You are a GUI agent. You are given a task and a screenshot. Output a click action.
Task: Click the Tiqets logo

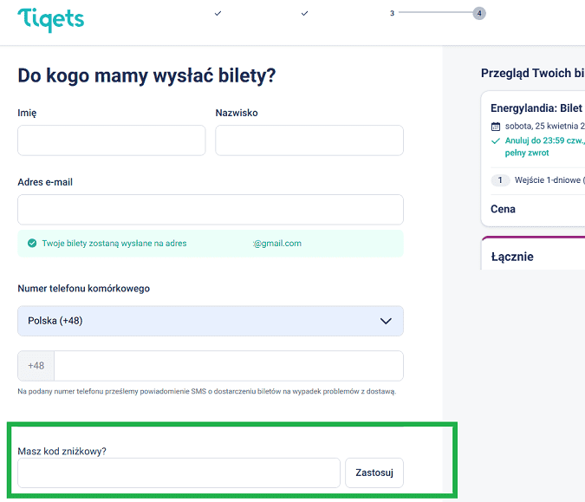tap(51, 18)
